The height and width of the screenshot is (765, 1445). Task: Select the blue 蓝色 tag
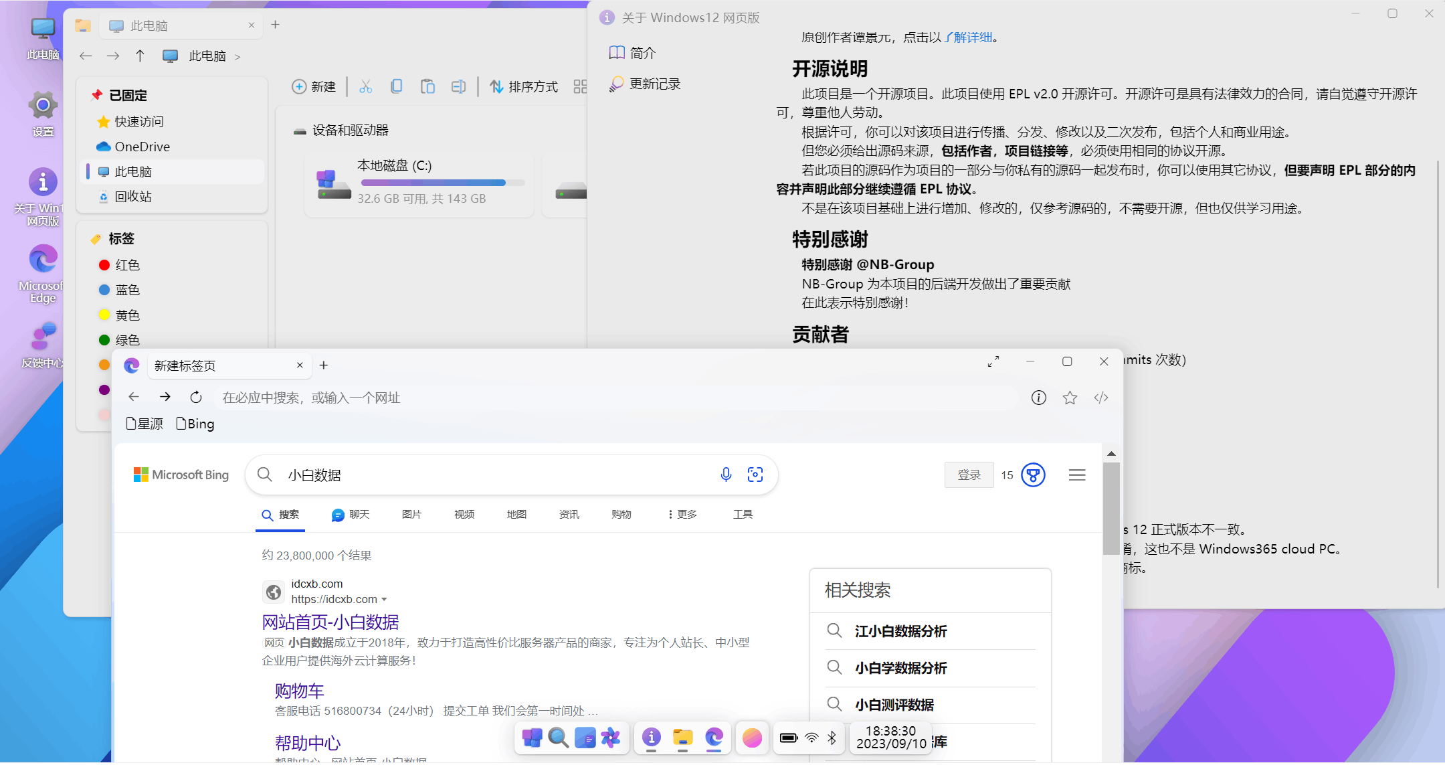pos(119,290)
